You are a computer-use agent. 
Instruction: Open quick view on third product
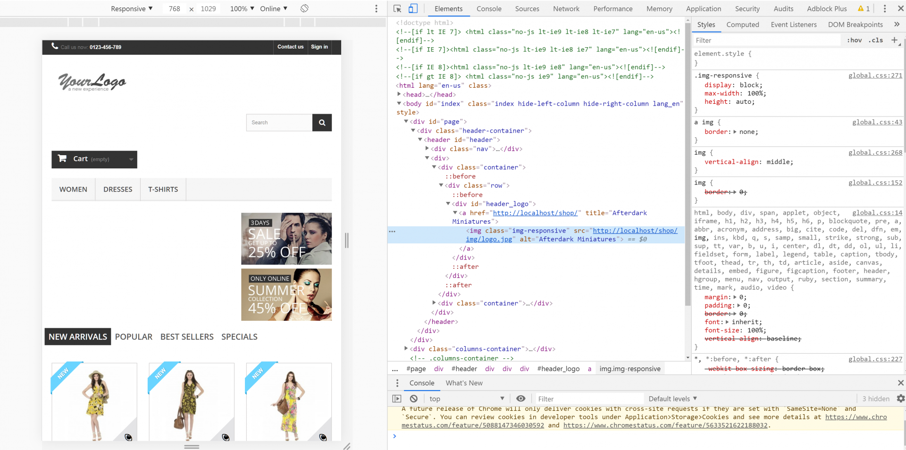323,437
